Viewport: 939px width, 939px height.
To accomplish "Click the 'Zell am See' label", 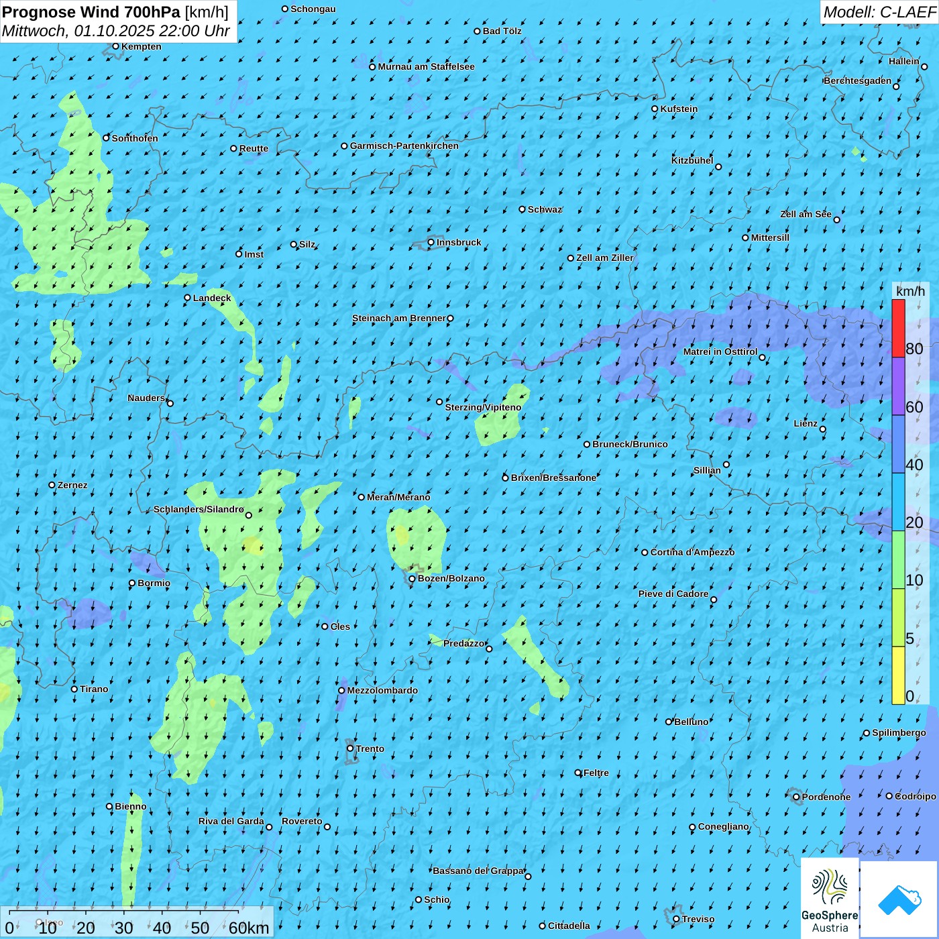I will point(806,214).
